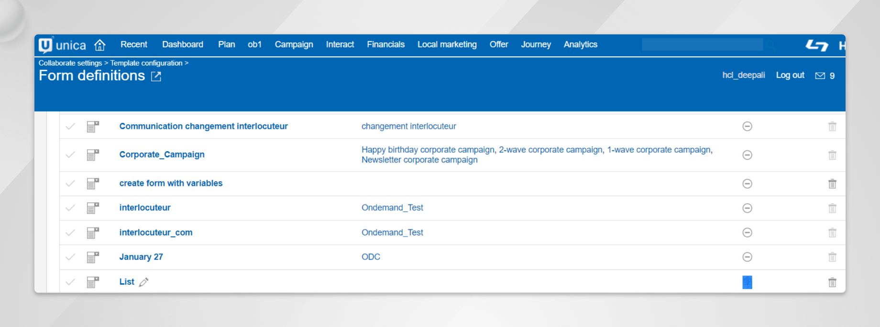This screenshot has height=327, width=880.
Task: Toggle disable circle for Communication changement interlocuteur
Action: [747, 126]
